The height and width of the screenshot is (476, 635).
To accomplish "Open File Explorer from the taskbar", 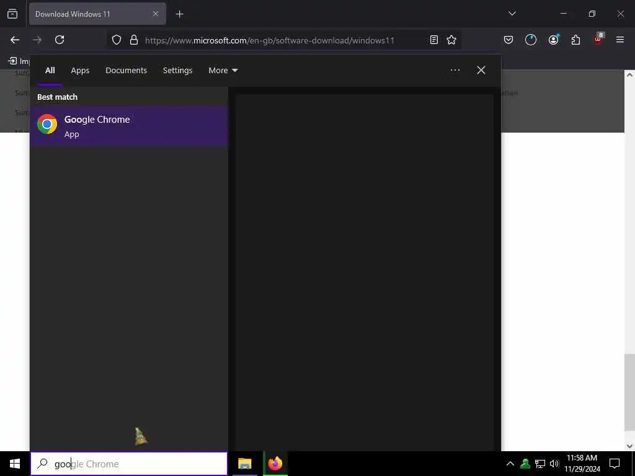I will 244,464.
